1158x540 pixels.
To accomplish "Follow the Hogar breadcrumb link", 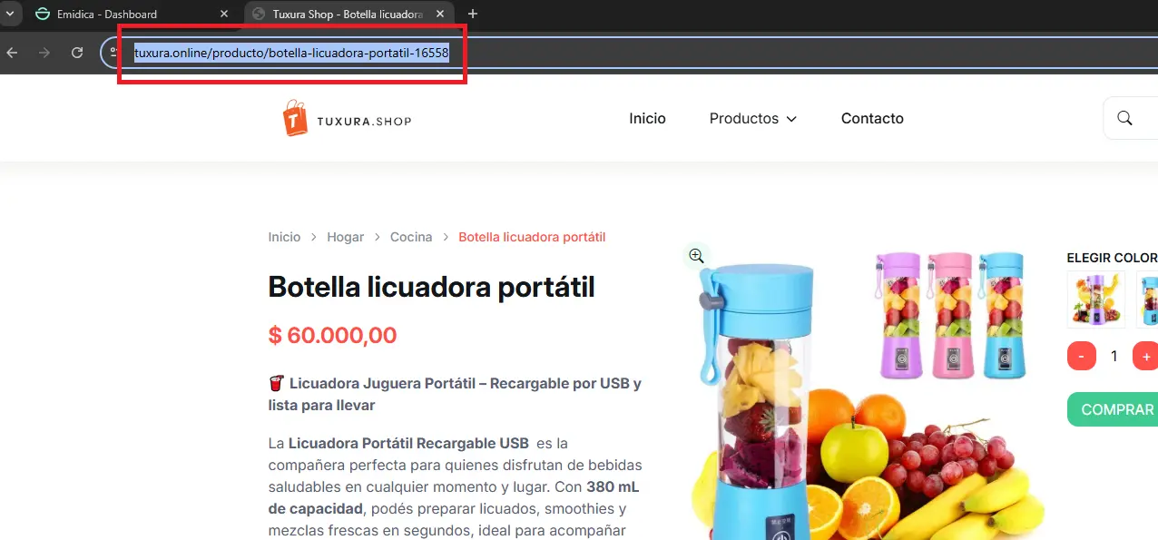I will pos(345,237).
